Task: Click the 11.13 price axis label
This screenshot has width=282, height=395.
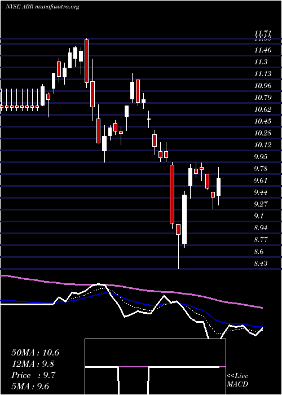Action: [263, 74]
